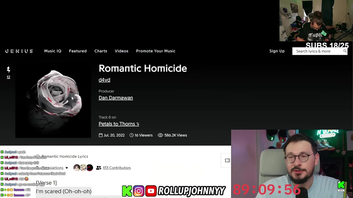Click the contributor avatars group
Image resolution: width=353 pixels, height=198 pixels.
(83, 168)
